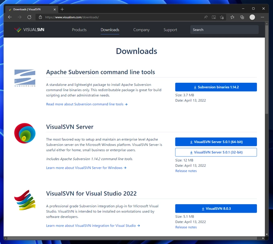Open VisualSVN Server Release notes link
273x244 pixels.
pos(186,171)
